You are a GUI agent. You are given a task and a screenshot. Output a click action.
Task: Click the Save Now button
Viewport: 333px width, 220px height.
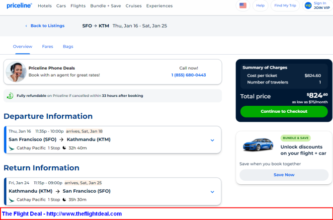[x=284, y=175]
